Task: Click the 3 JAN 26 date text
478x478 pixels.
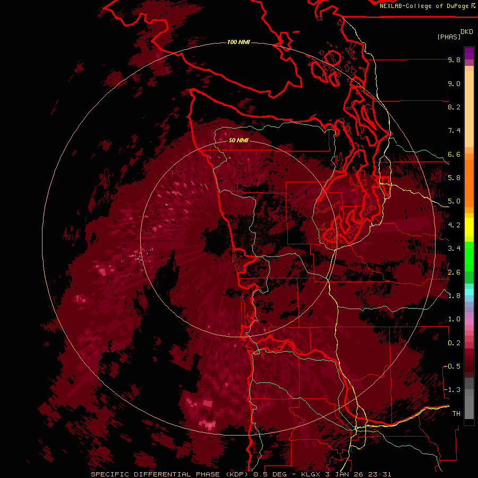Action: tap(344, 474)
